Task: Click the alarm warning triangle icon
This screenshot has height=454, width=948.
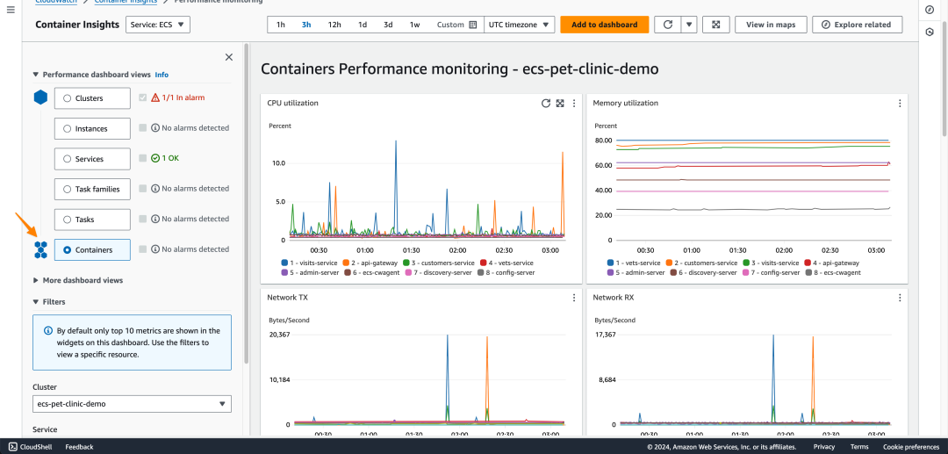Action: pos(154,97)
